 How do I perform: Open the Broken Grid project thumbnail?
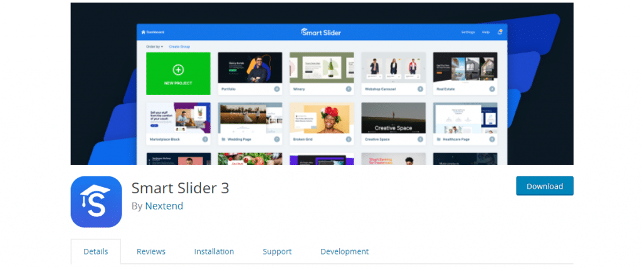[x=321, y=118]
